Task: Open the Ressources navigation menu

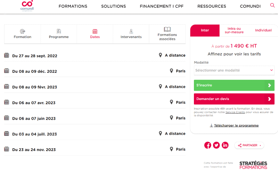Action: [212, 6]
